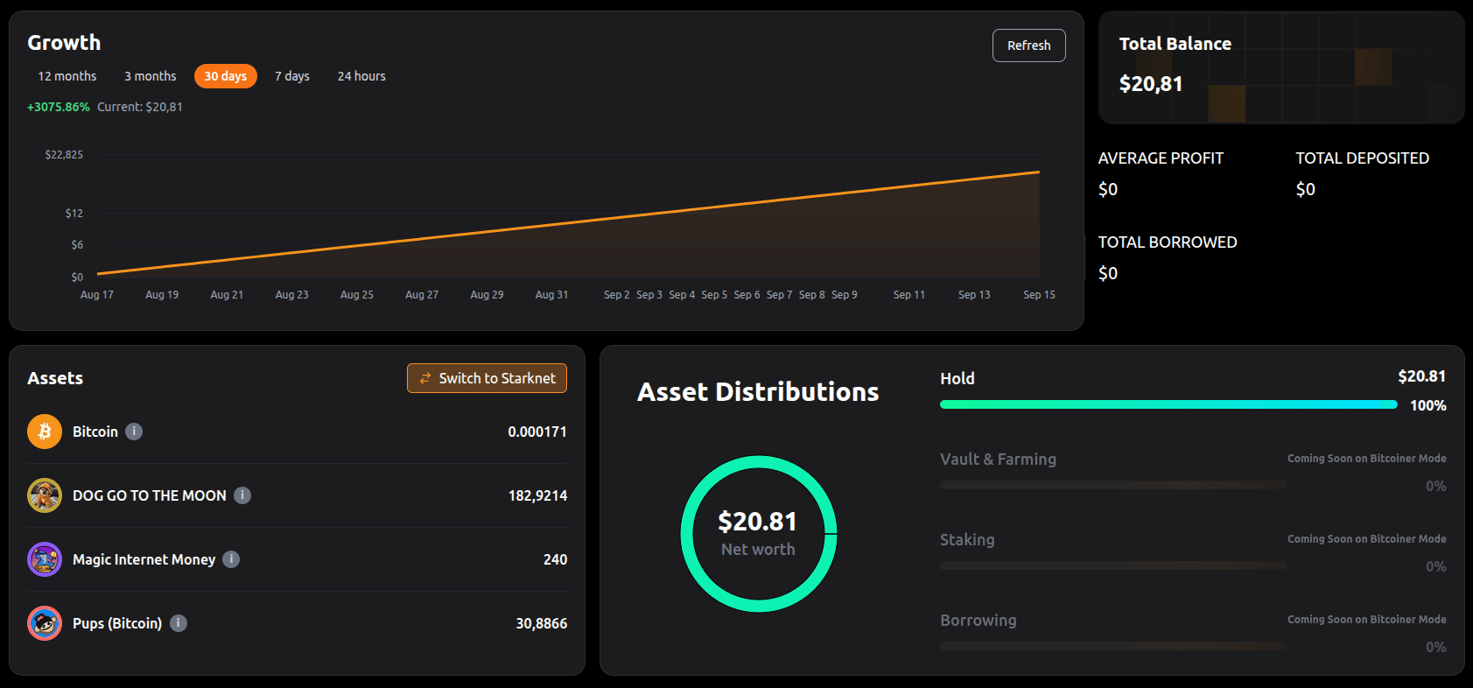
Task: Click the Borrowing label
Action: (x=978, y=620)
